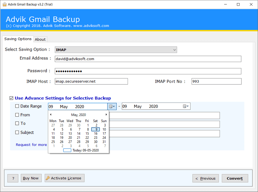
Task: Pick May 16 in the calendar
Action: pyautogui.click(x=96, y=134)
